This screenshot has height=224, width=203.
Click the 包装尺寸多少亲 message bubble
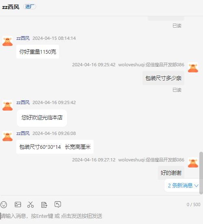click(163, 78)
